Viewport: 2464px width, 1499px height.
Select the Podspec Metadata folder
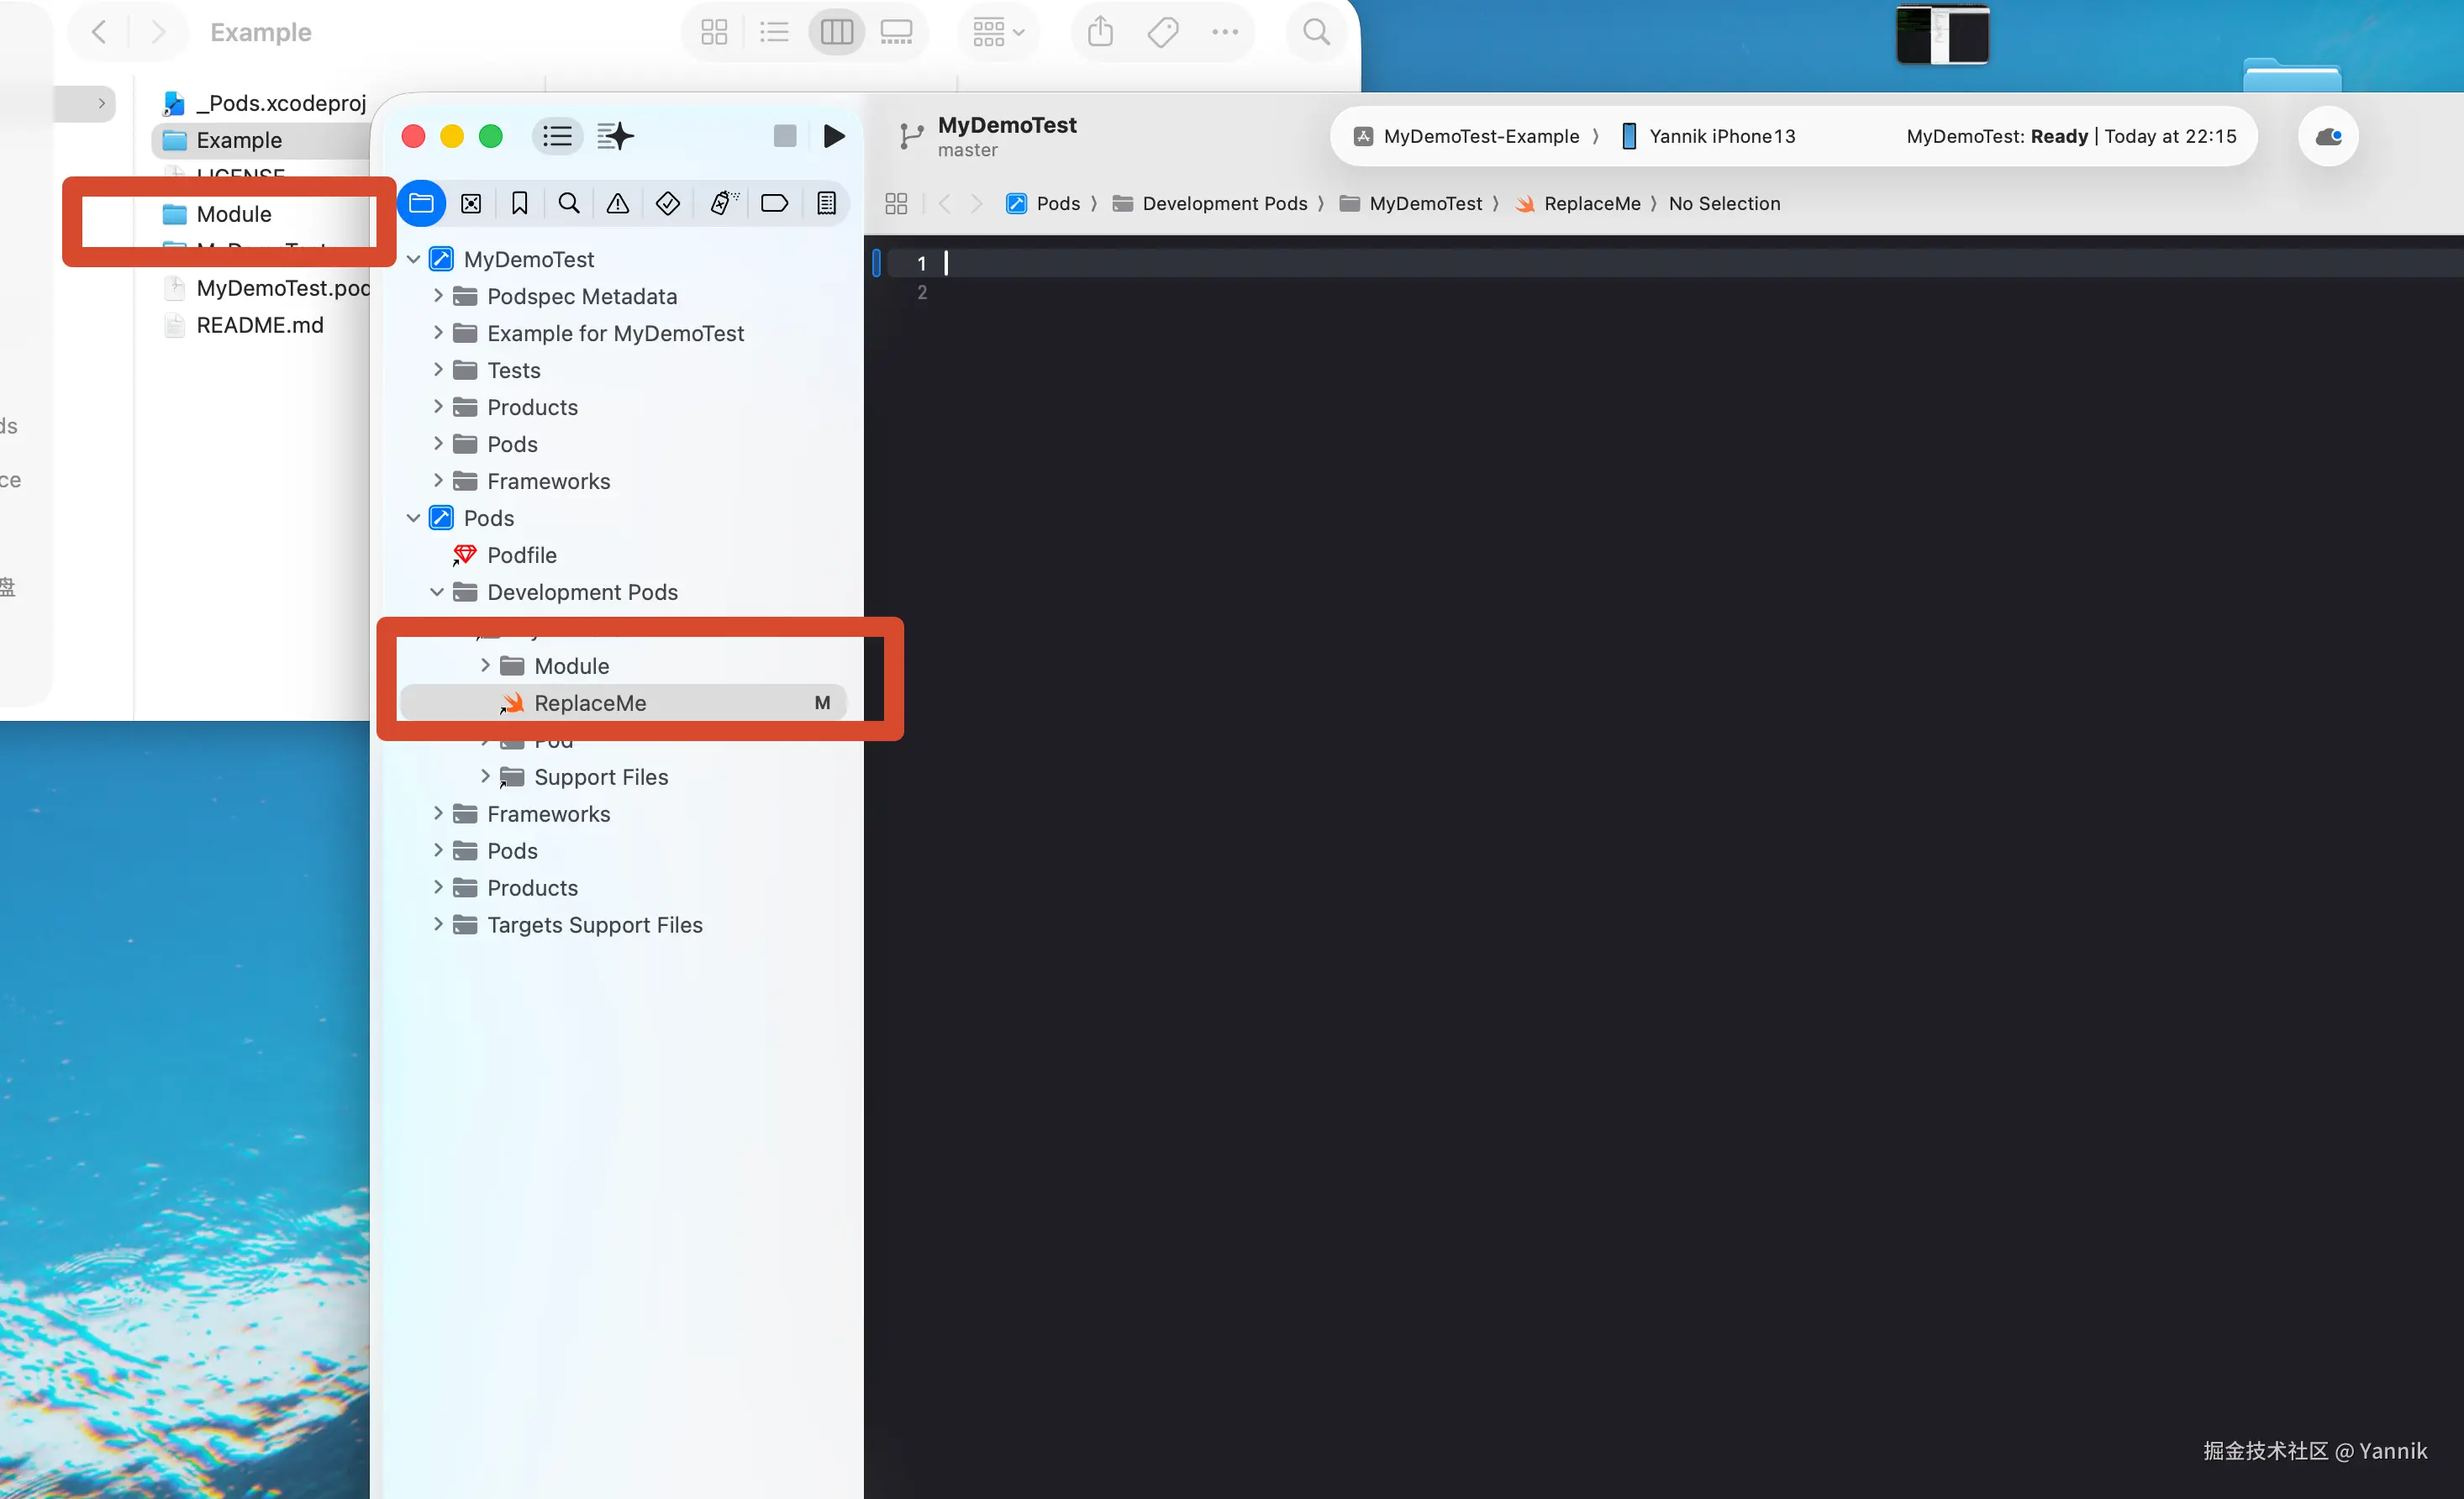click(582, 296)
